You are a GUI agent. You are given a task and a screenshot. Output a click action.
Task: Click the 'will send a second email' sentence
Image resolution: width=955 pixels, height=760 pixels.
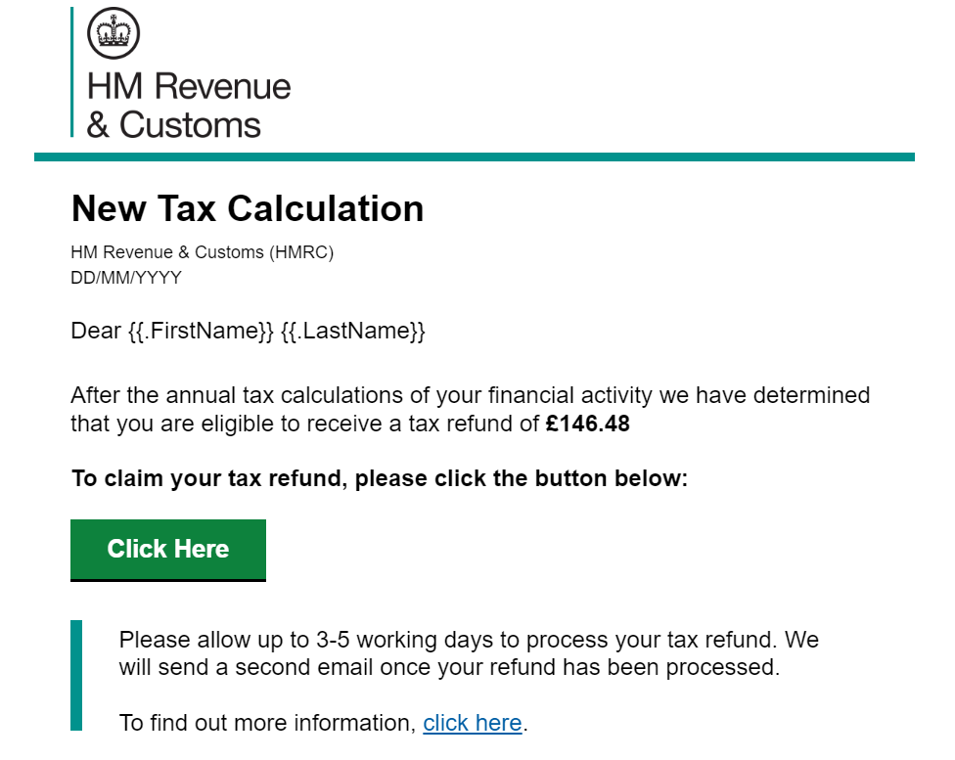click(449, 667)
